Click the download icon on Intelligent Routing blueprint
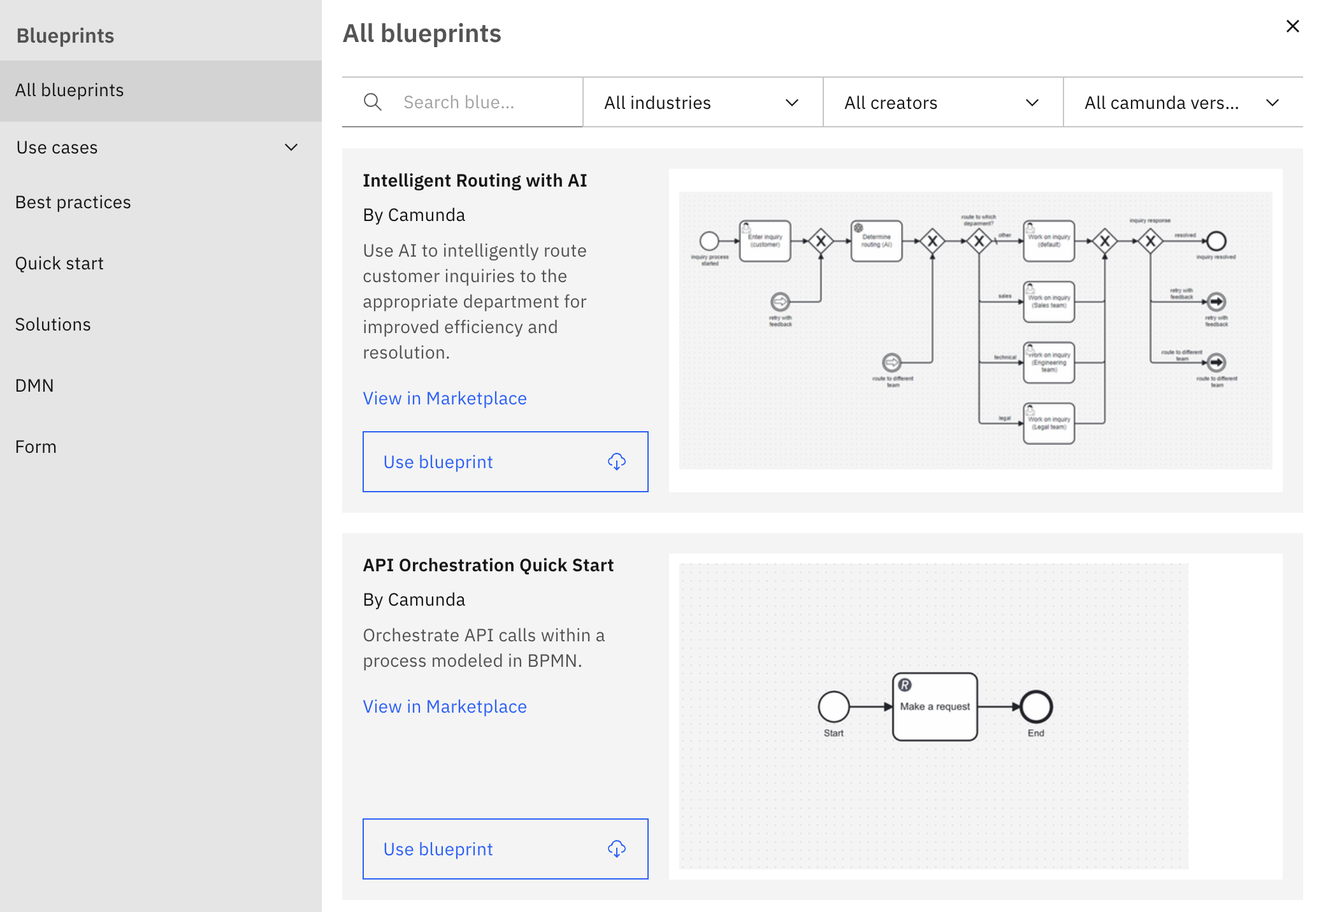The image size is (1319, 912). (616, 462)
